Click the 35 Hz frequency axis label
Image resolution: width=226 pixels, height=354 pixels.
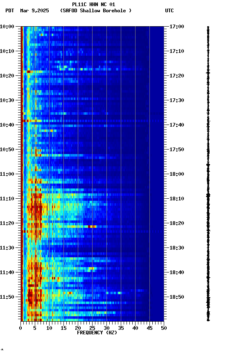click(121, 328)
